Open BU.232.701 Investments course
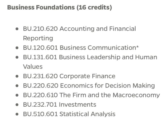 (x=60, y=105)
